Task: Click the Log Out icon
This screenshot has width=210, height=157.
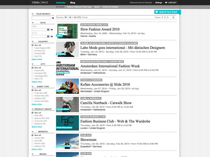Action: (166, 3)
